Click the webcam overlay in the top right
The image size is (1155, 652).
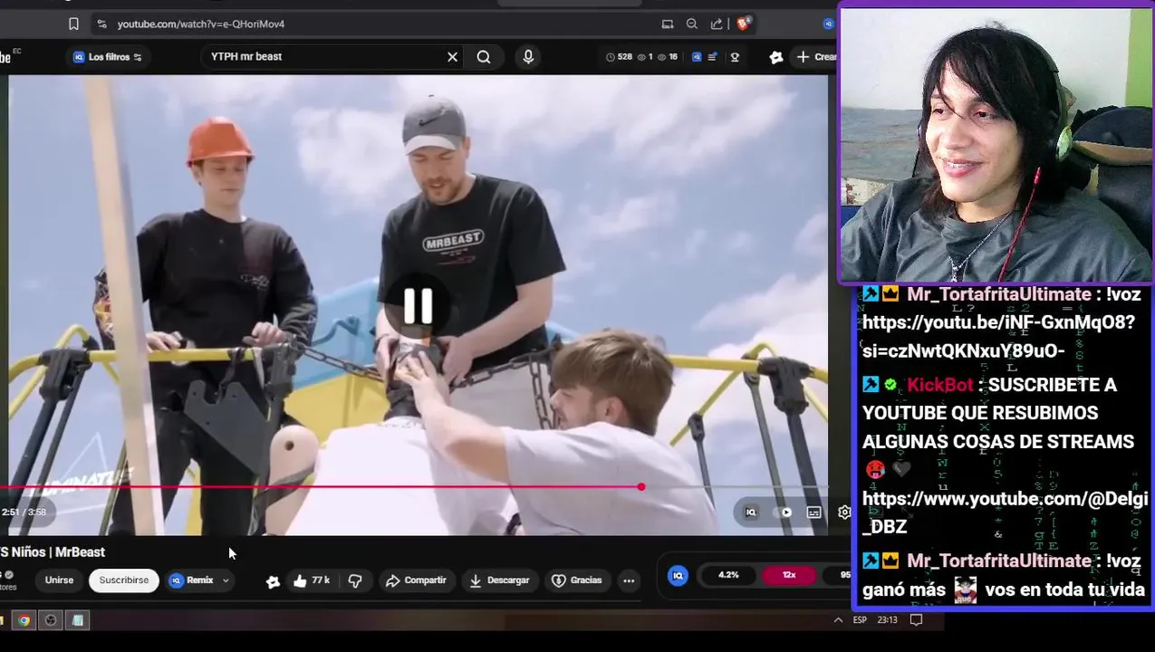tap(996, 145)
